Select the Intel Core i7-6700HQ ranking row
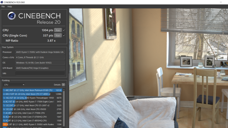This screenshot has height=128, width=228. point(32,117)
